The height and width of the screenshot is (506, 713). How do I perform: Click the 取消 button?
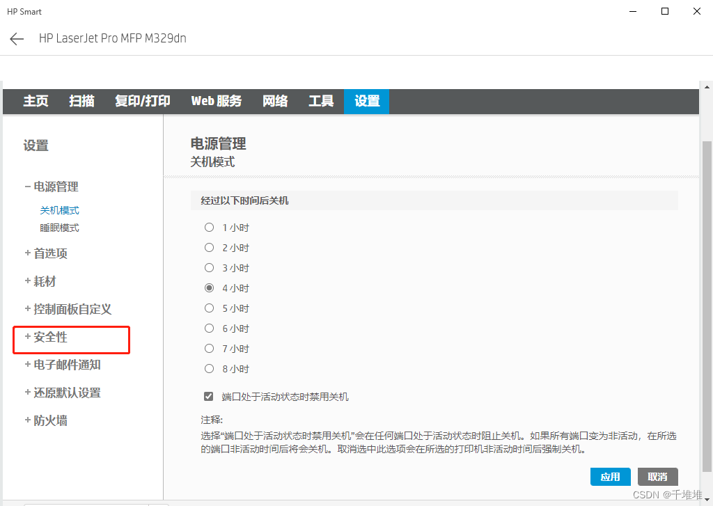657,477
